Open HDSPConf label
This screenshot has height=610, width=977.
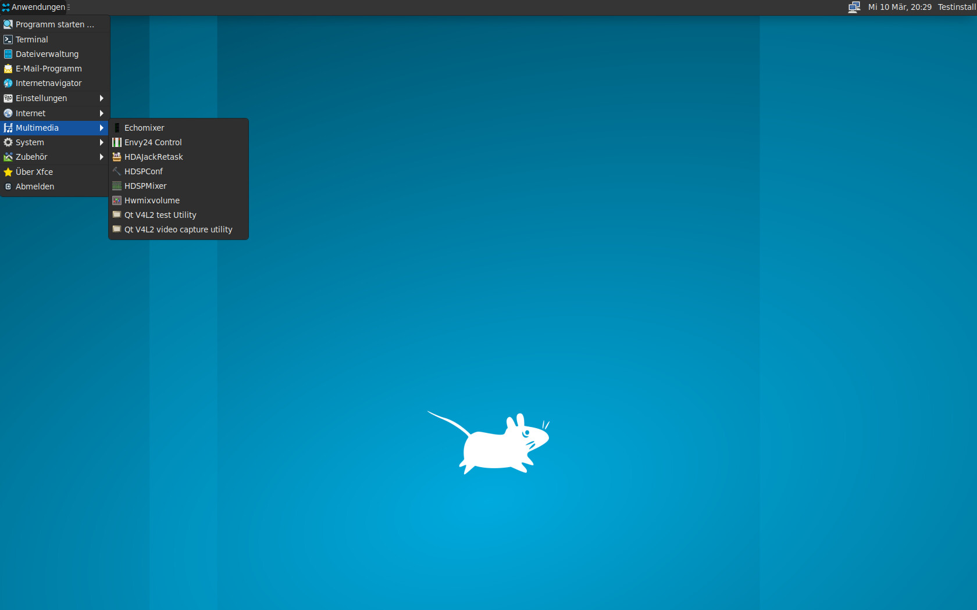click(x=144, y=171)
